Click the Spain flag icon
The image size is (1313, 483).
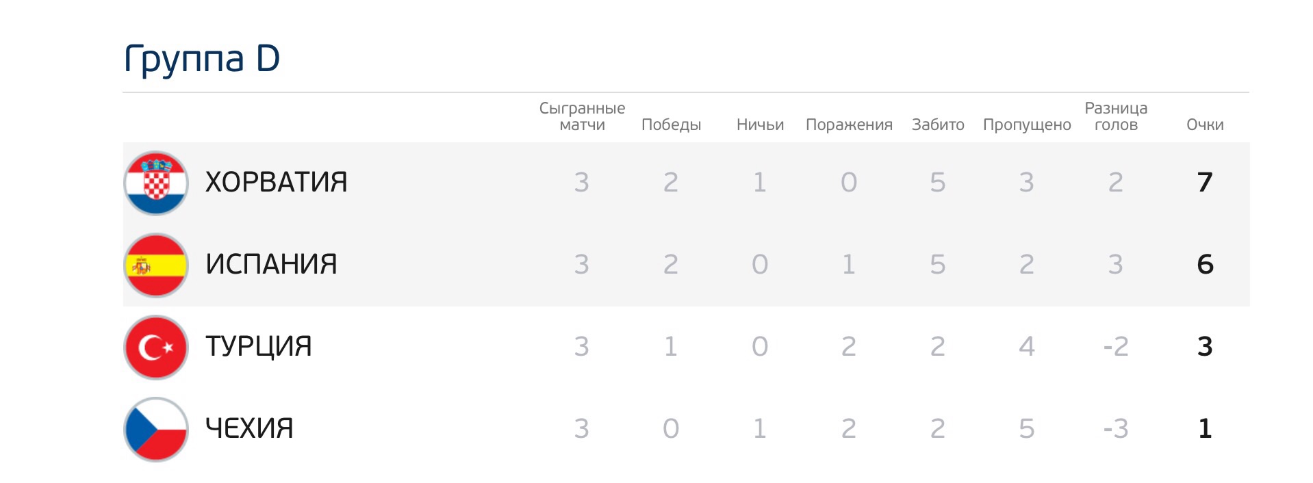tap(156, 265)
